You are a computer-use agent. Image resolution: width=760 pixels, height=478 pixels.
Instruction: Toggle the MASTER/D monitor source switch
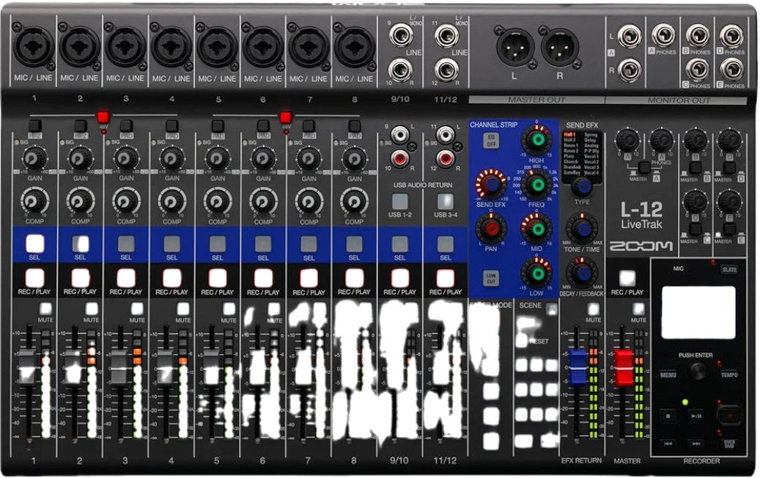[729, 168]
